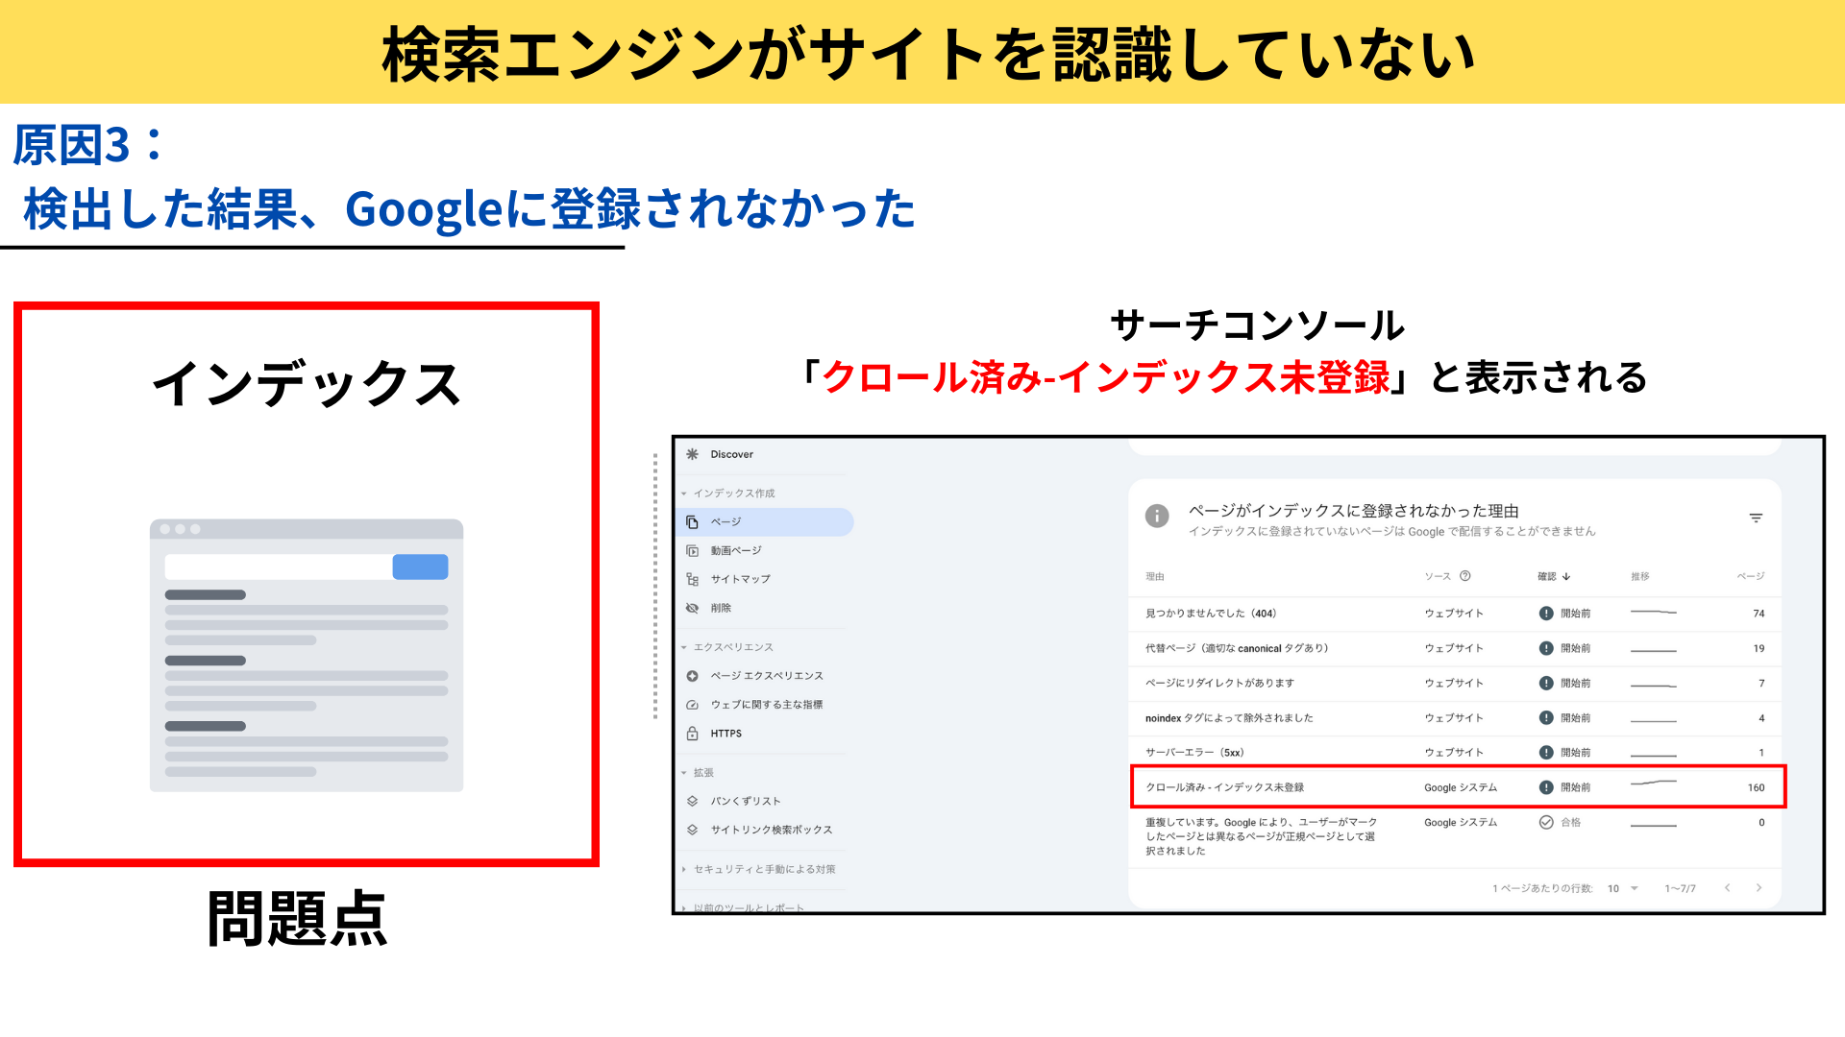Image resolution: width=1845 pixels, height=1037 pixels.
Task: Expand 以前のツールとレポート section
Action: tap(684, 907)
